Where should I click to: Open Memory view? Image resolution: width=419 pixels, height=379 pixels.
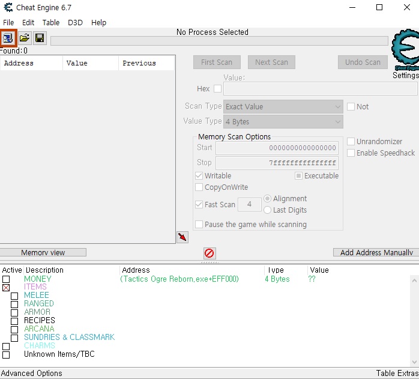(43, 252)
